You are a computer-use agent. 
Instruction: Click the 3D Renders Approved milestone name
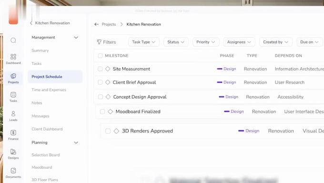coord(147,131)
